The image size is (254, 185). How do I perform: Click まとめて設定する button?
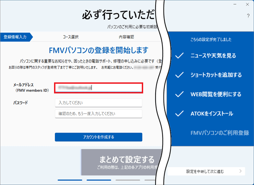(x=121, y=162)
